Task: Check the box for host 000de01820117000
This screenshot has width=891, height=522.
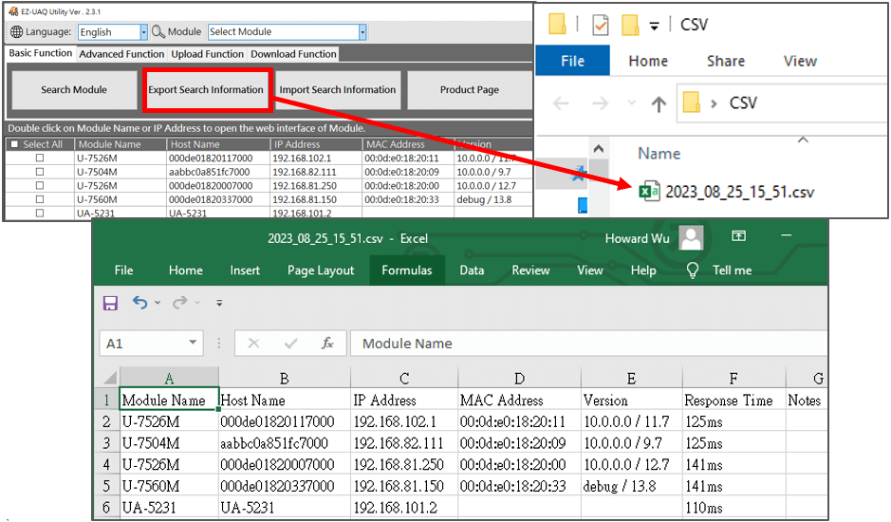Action: [x=40, y=158]
